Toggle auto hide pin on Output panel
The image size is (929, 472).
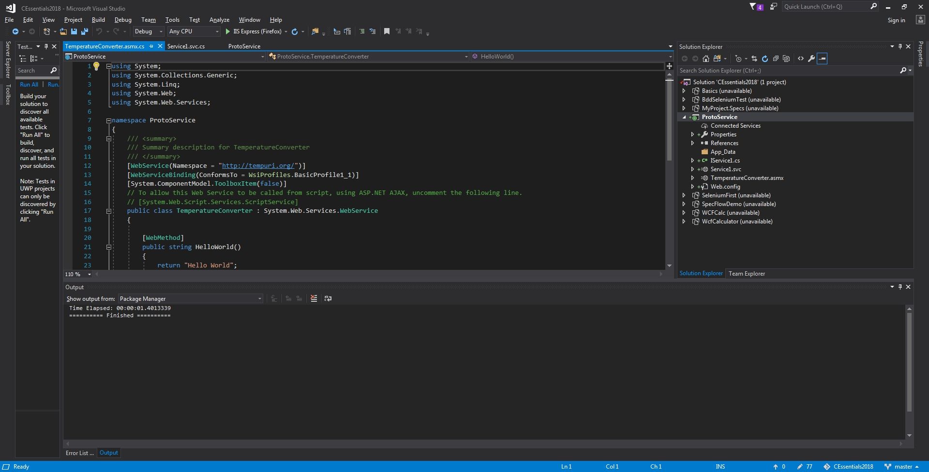tap(900, 287)
